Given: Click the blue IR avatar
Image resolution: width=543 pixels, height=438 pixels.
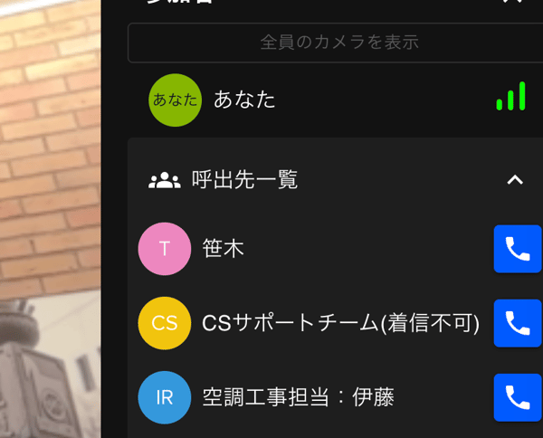Looking at the screenshot, I should [x=165, y=397].
